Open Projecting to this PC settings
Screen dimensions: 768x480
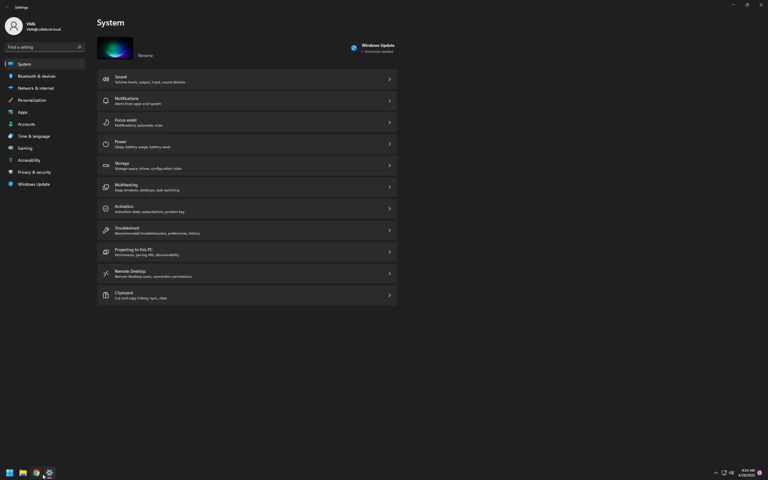pos(247,252)
